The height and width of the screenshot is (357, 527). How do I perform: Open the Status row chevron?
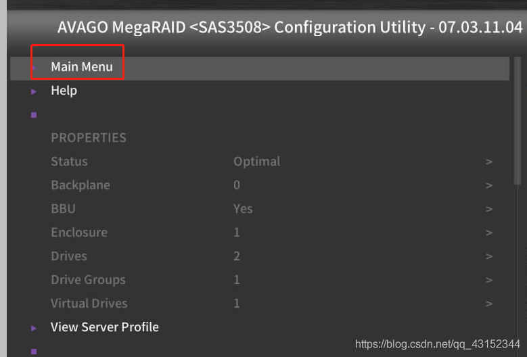[x=489, y=162]
